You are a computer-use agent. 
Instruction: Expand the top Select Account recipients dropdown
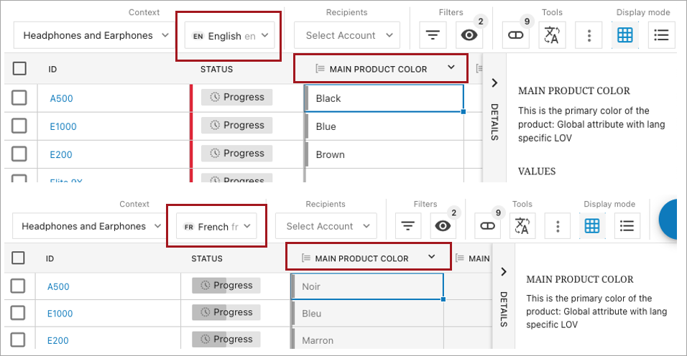[x=347, y=35]
